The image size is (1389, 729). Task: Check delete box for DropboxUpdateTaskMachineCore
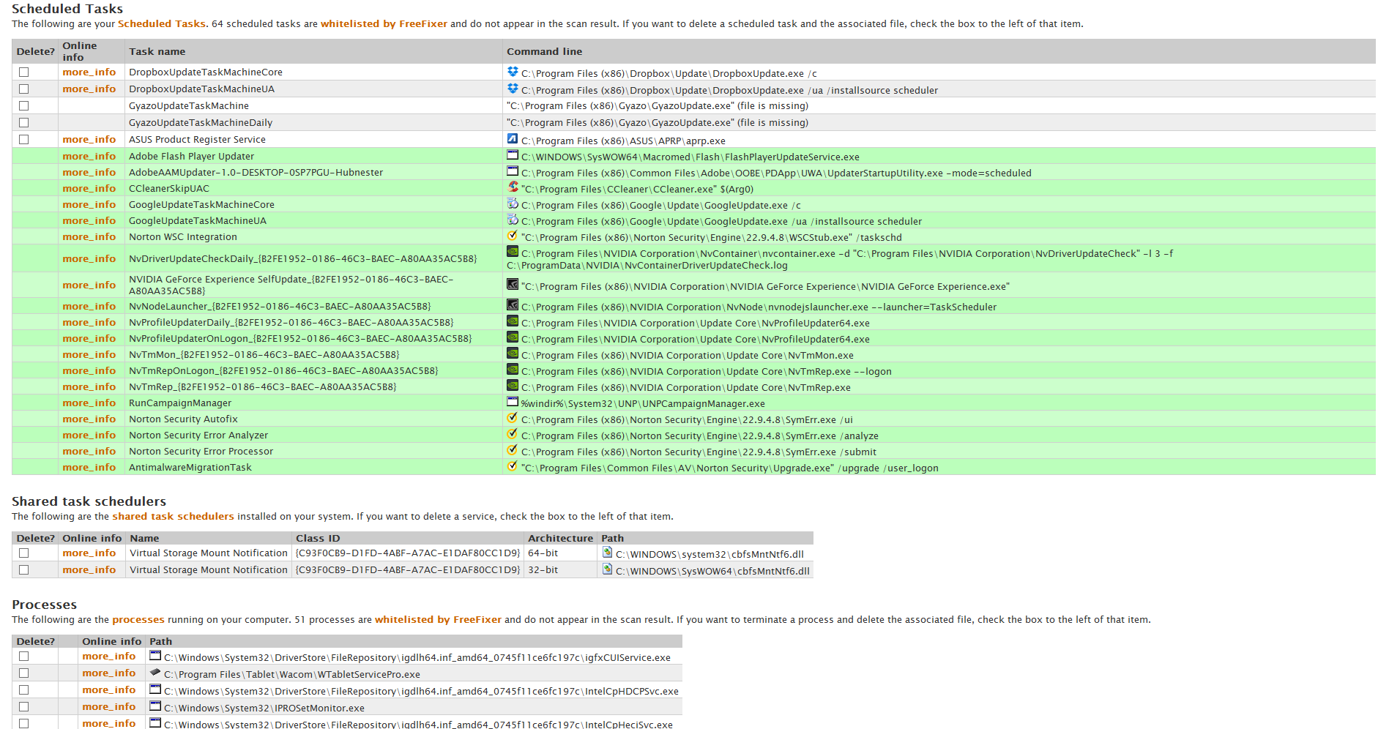(23, 72)
